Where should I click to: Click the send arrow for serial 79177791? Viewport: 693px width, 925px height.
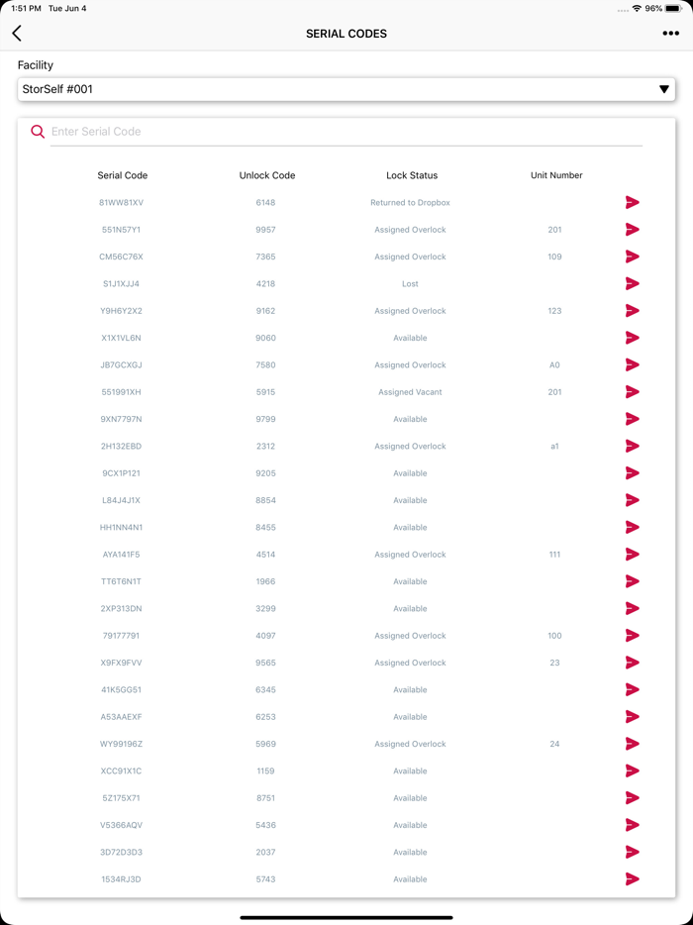(x=632, y=636)
